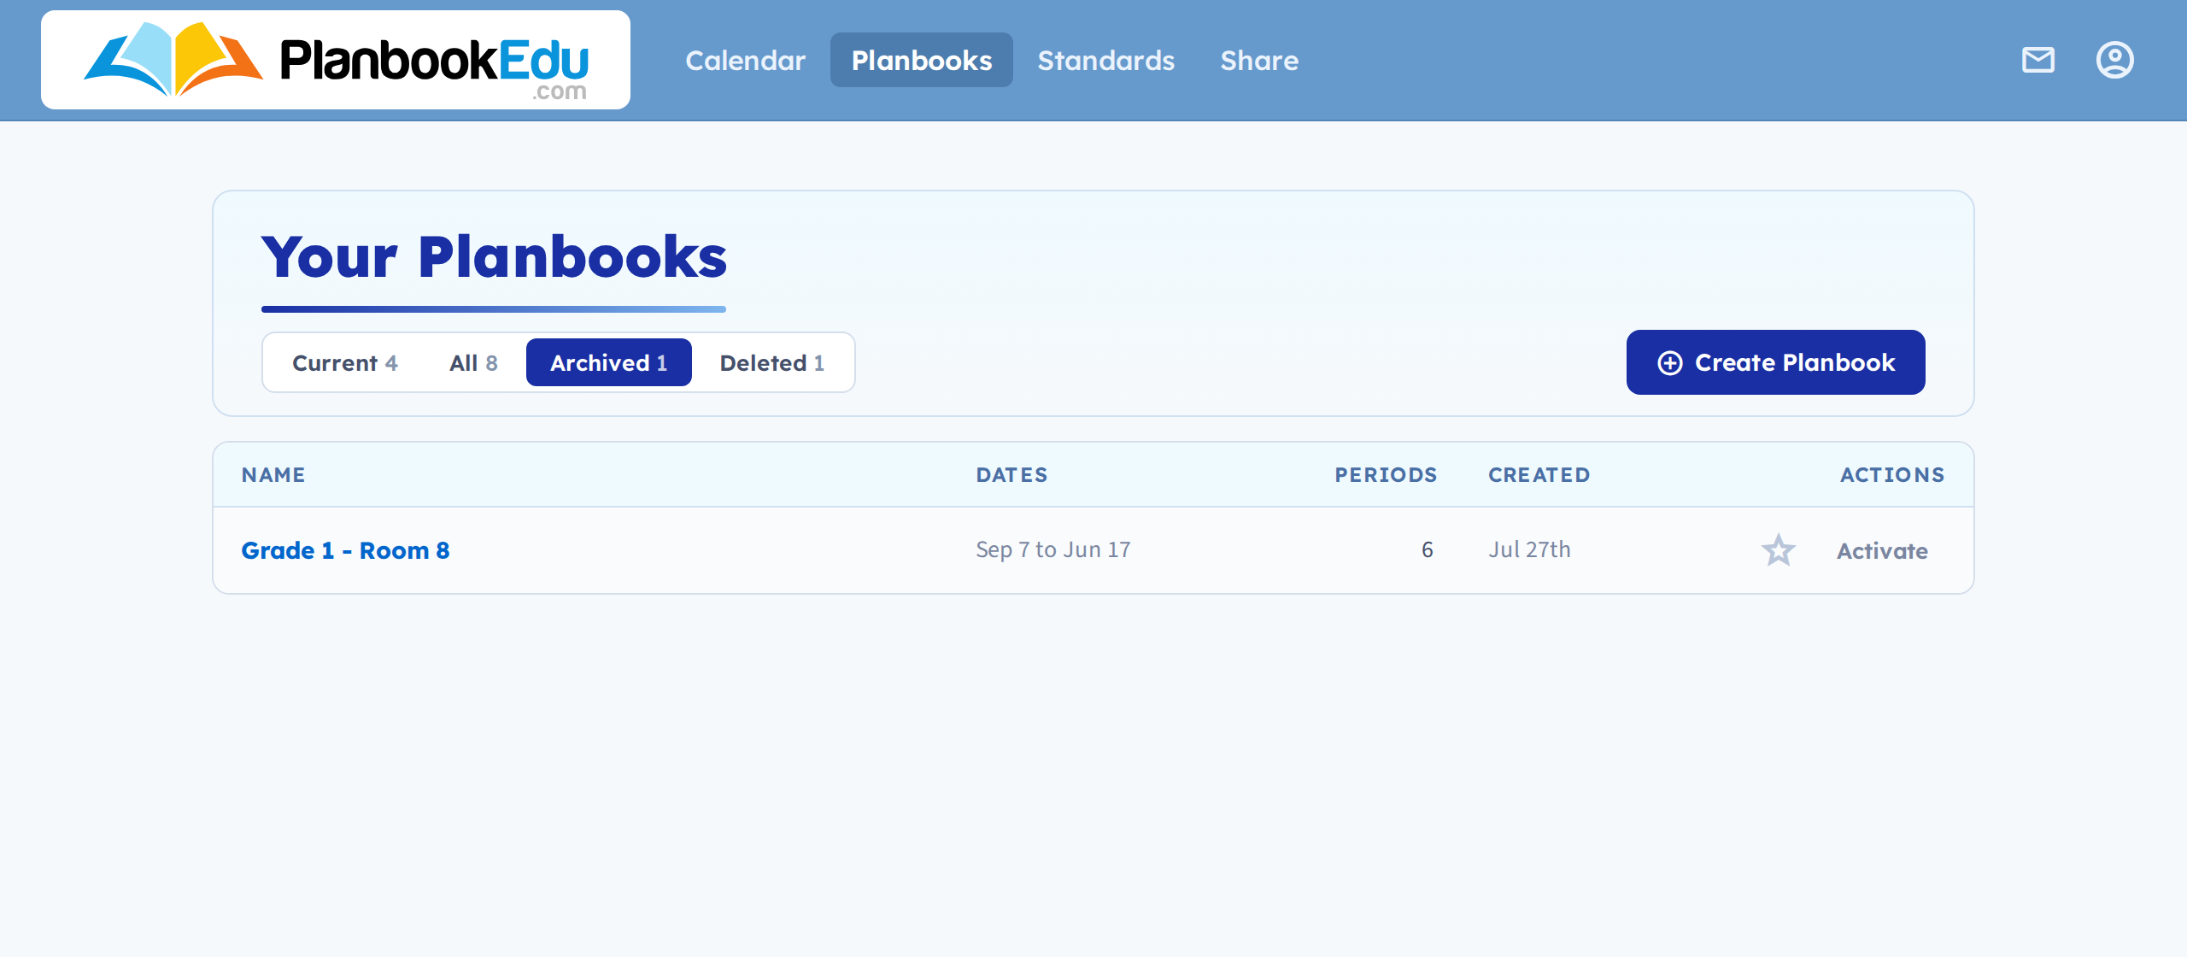Click the ACTIONS column header
This screenshot has height=957, width=2187.
[x=1892, y=475]
